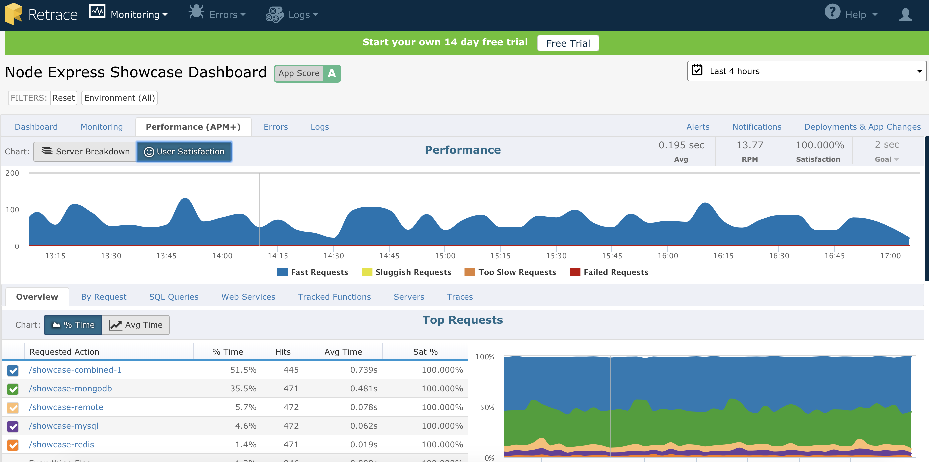Toggle /showcase-remote checkbox

tap(13, 408)
